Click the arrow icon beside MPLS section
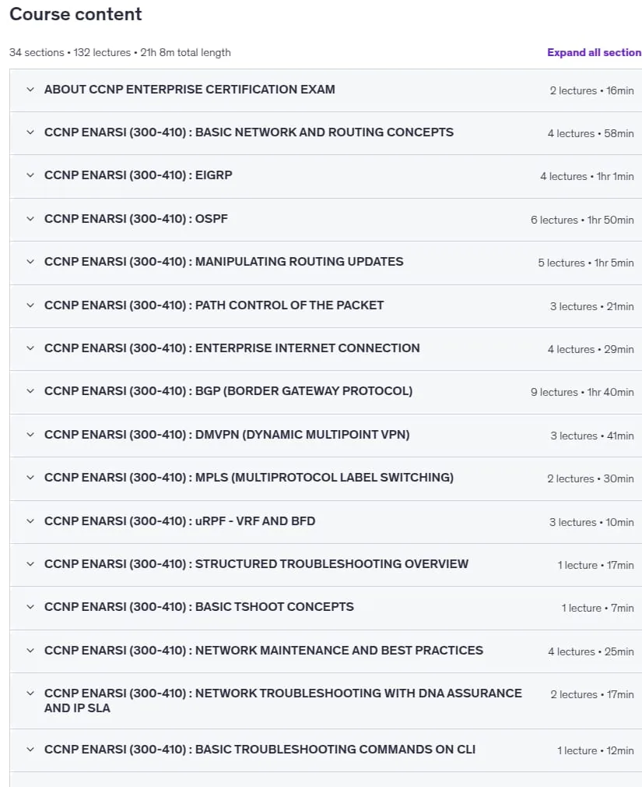The image size is (642, 787). coord(30,478)
